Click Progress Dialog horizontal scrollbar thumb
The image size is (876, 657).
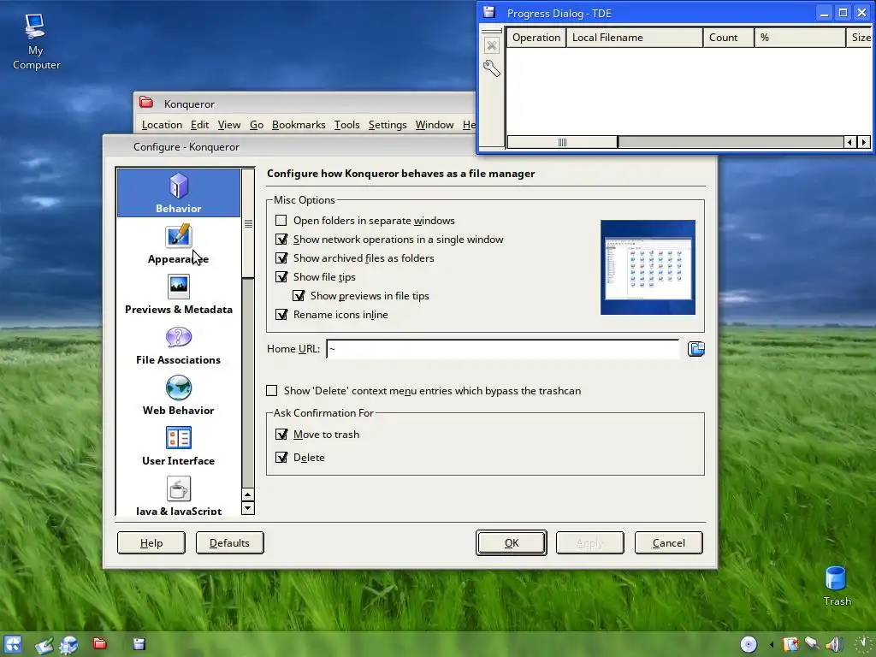[563, 143]
